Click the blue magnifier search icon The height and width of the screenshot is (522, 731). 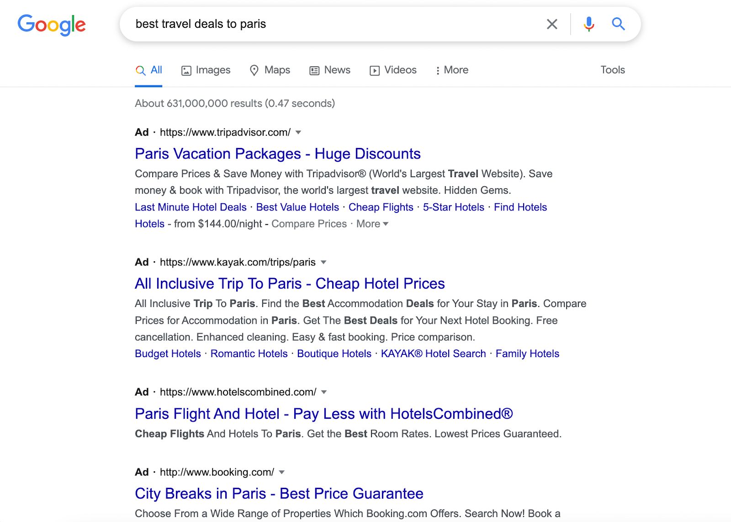coord(618,24)
